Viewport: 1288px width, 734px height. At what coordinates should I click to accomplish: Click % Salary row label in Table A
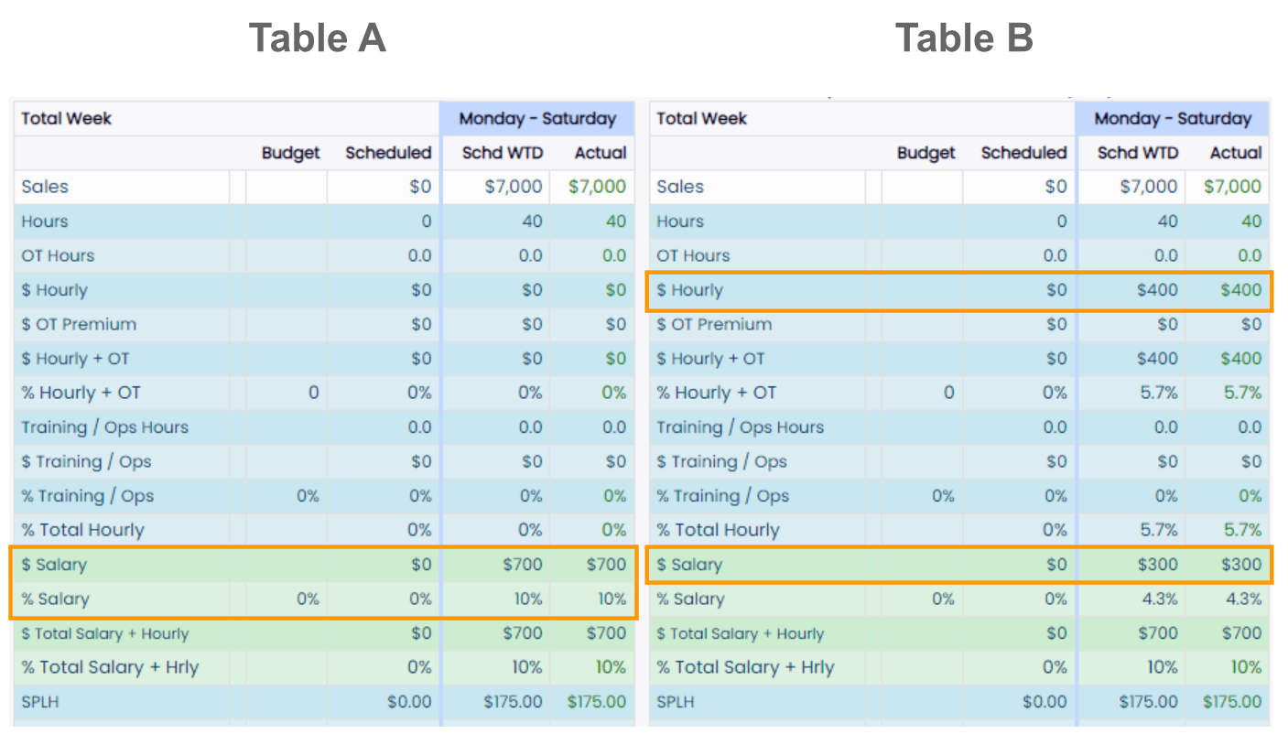tap(55, 599)
